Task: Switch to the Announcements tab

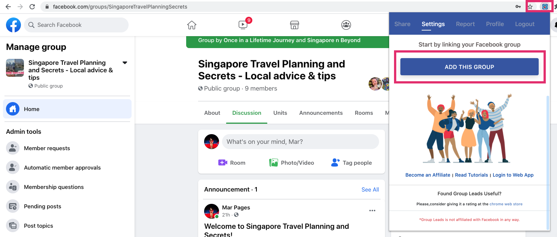Action: point(321,113)
